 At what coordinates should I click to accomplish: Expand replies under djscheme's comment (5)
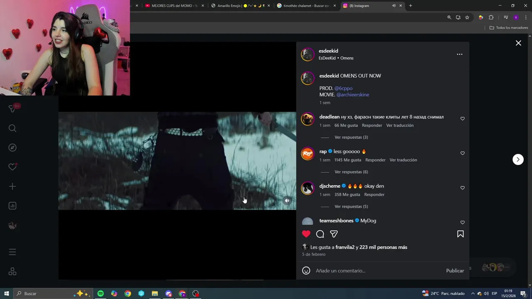351,206
